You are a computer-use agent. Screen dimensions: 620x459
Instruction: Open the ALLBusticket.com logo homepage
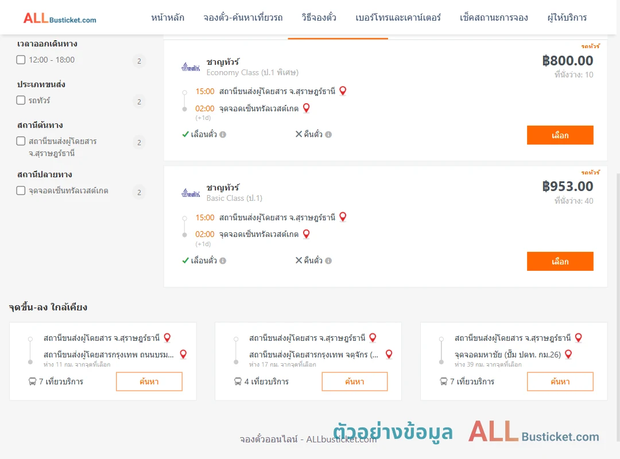coord(60,18)
